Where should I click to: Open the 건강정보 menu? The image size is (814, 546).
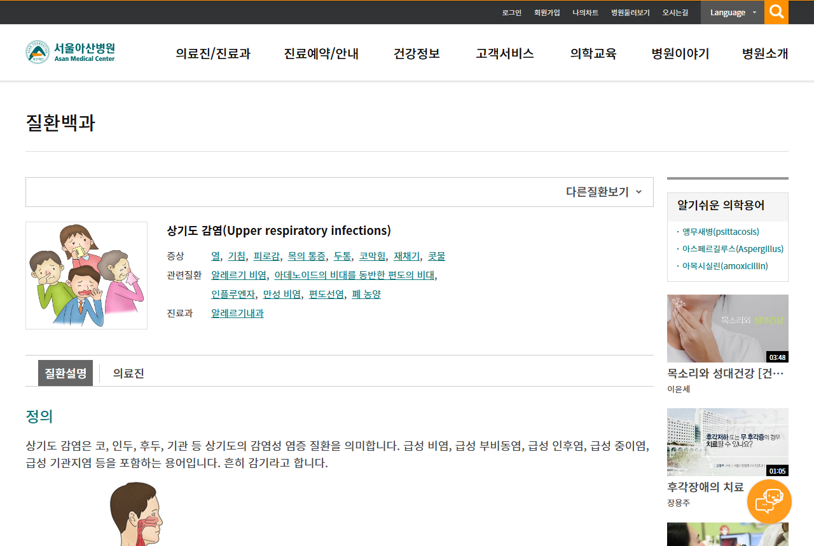417,53
